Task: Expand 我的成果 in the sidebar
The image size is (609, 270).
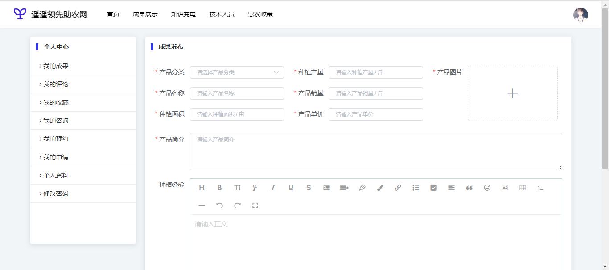Action: (56, 66)
